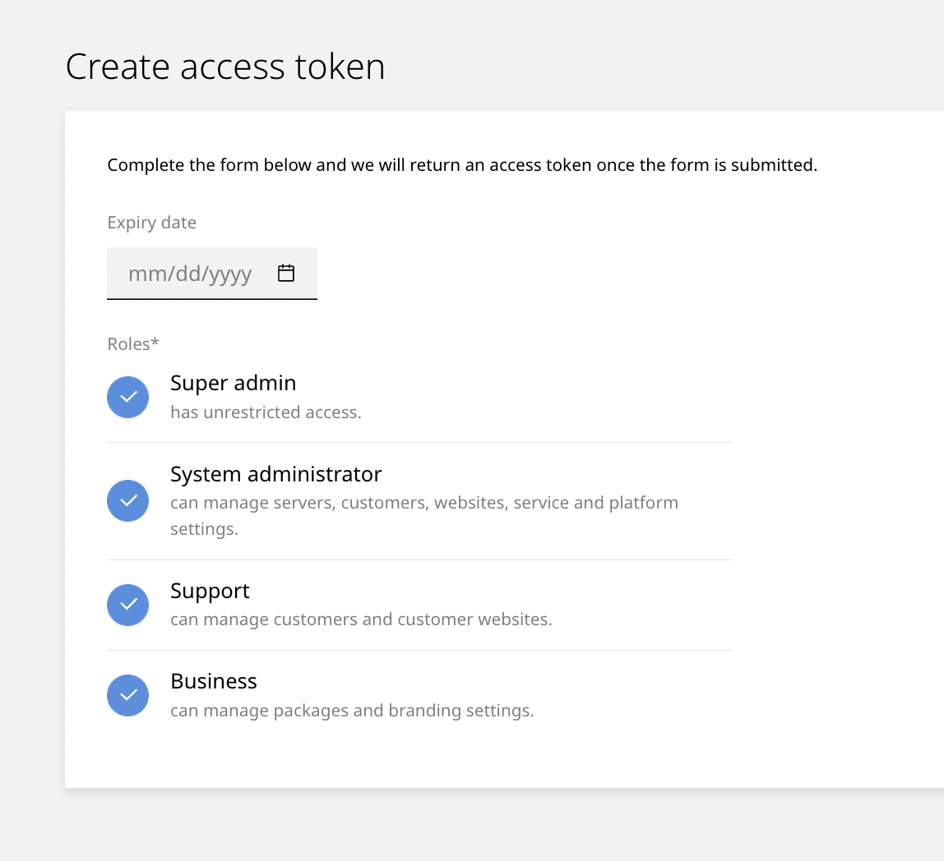Click the "Expiry date" field label

(x=151, y=223)
